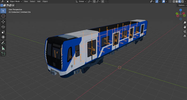This screenshot has width=187, height=100.
Task: Open the Object Mode dropdown
Action: pos(14,2)
